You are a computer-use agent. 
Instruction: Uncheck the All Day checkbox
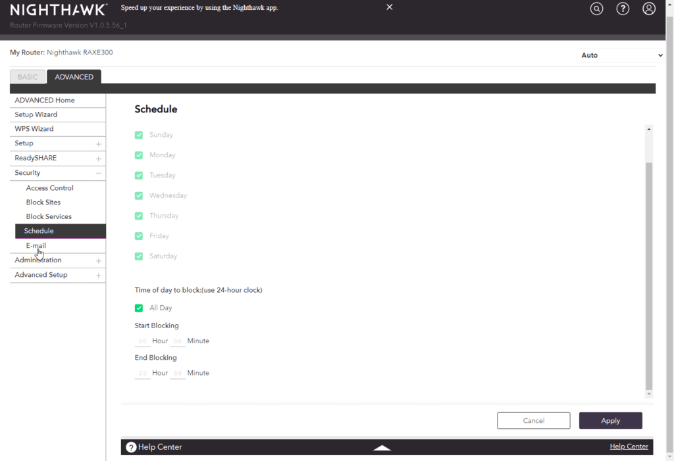point(139,308)
